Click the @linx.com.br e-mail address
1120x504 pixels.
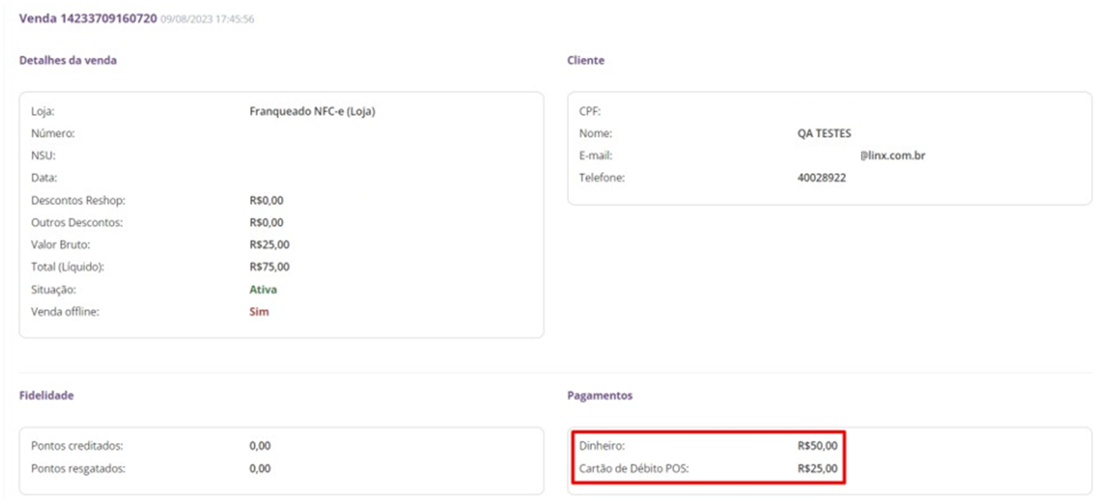click(x=893, y=156)
